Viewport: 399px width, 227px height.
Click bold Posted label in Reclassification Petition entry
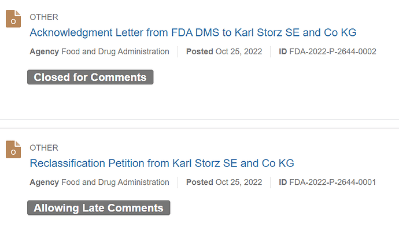pyautogui.click(x=199, y=183)
